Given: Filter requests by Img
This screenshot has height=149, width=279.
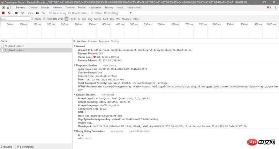Looking at the screenshot, I should (x=90, y=19).
